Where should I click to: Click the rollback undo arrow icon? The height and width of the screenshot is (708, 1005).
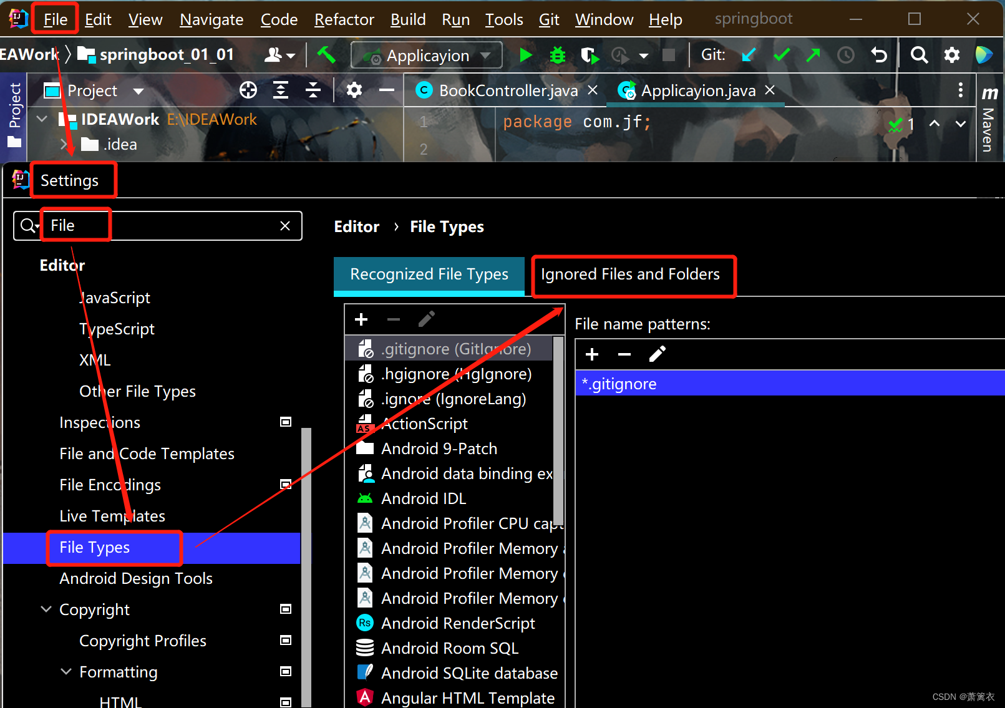[x=878, y=56]
